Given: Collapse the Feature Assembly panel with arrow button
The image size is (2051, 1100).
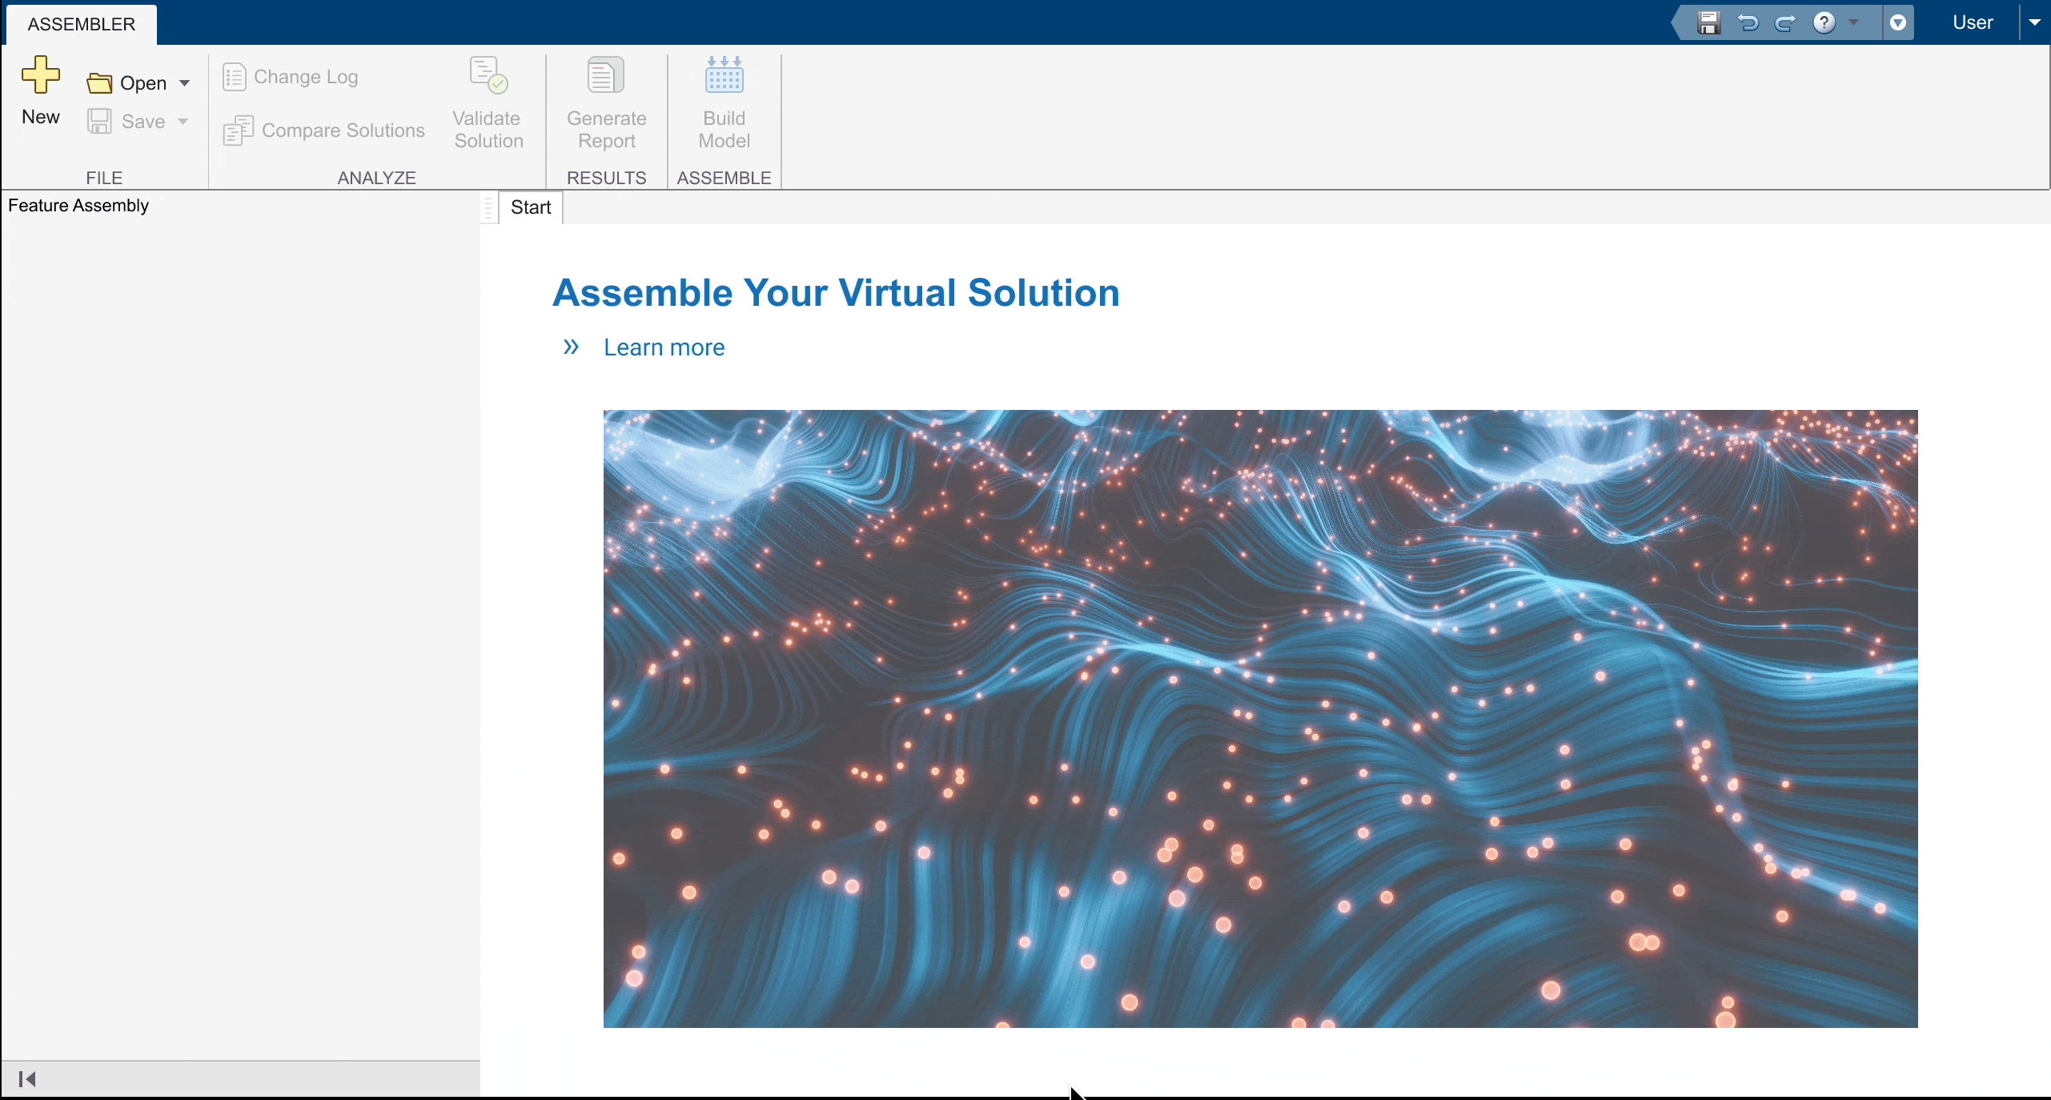Looking at the screenshot, I should point(27,1079).
